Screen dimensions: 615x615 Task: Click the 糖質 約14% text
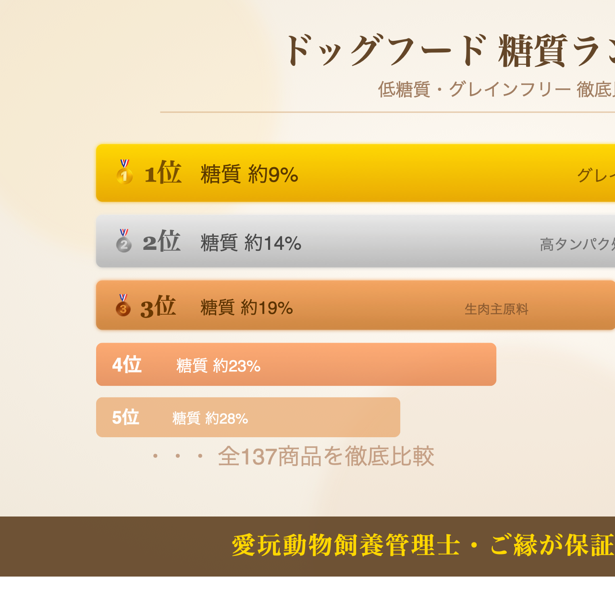(x=251, y=243)
